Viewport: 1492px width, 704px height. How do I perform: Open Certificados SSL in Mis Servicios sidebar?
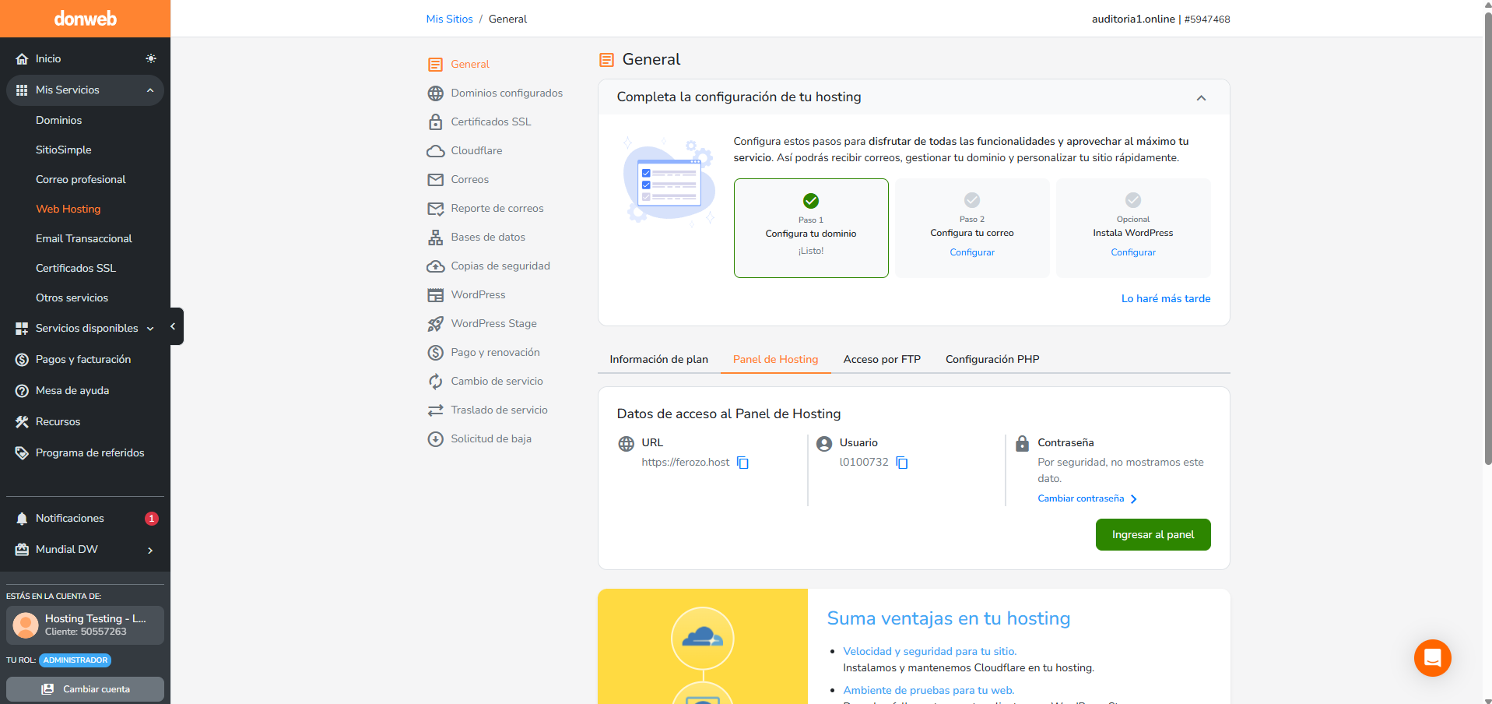(75, 268)
